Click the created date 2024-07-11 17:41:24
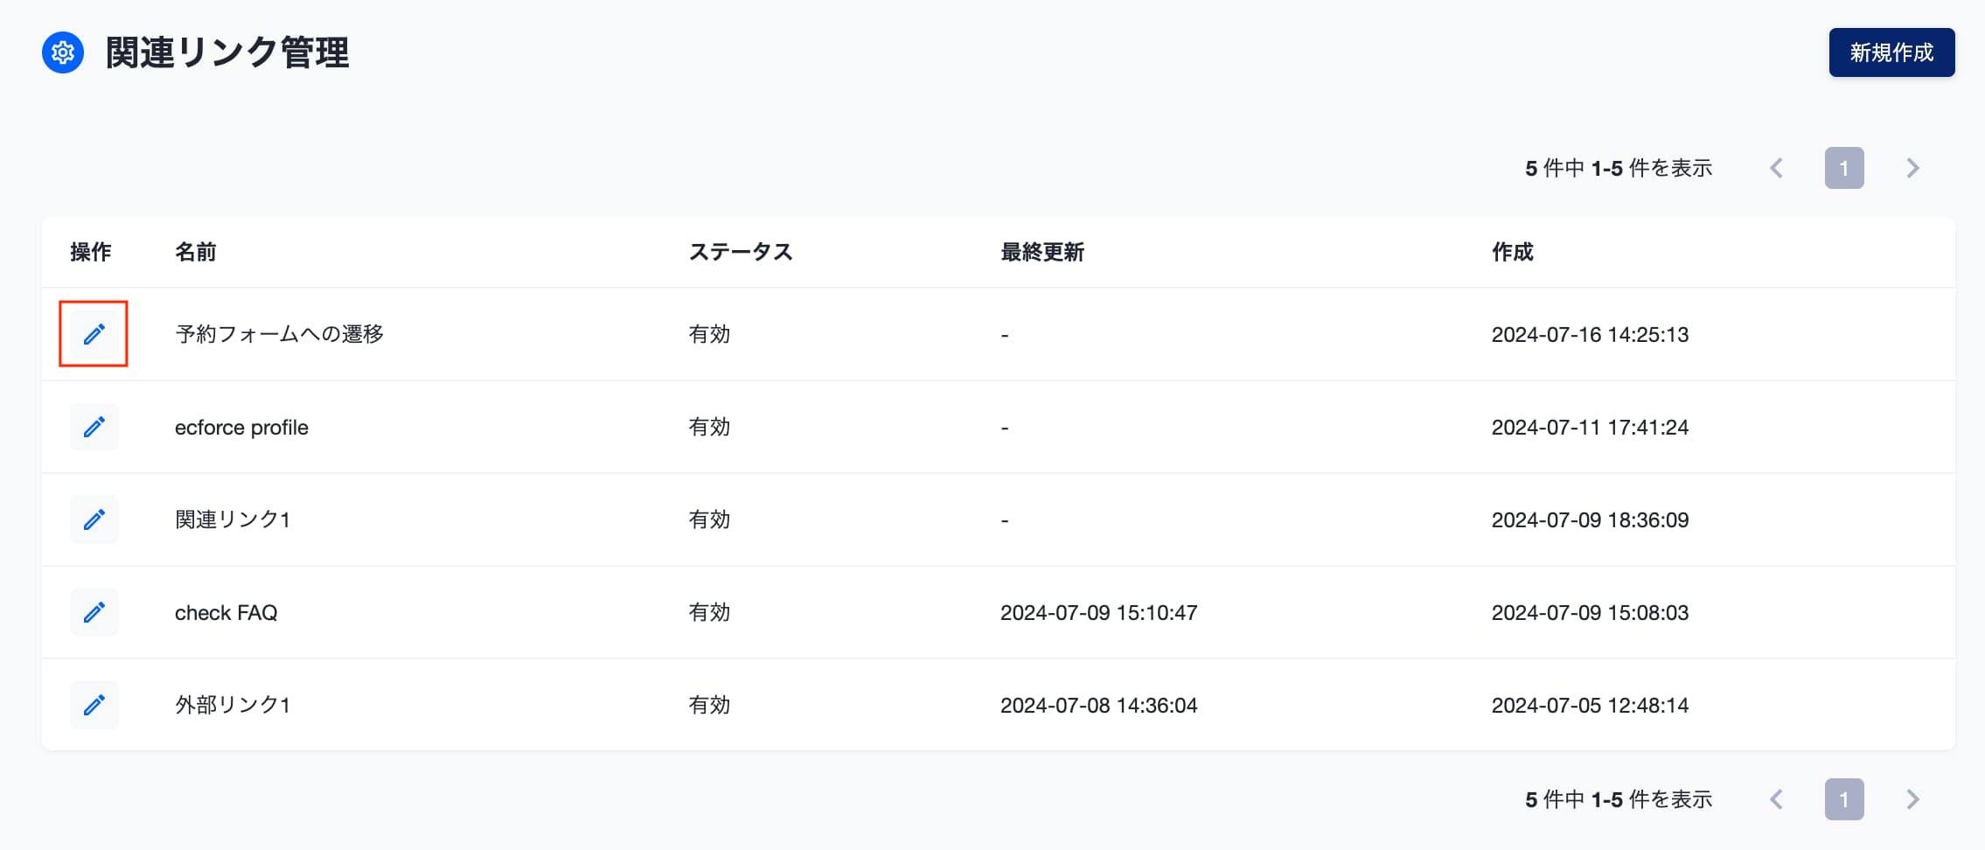 [x=1590, y=428]
